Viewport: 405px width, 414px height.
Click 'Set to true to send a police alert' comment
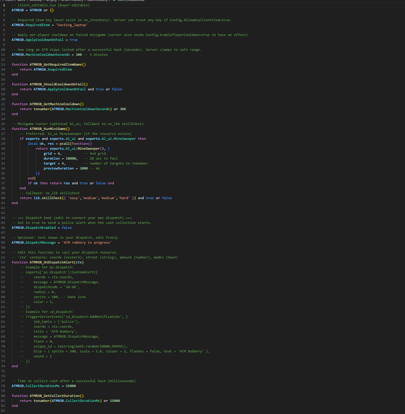coord(81,223)
